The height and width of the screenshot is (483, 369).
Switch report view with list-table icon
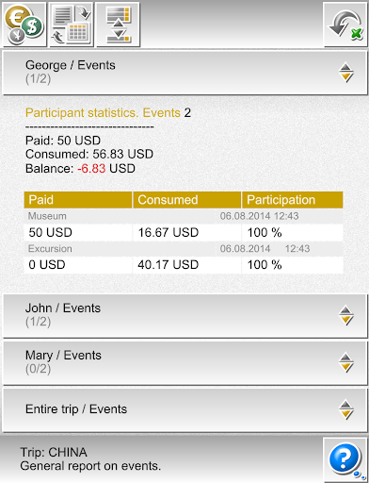[x=72, y=24]
